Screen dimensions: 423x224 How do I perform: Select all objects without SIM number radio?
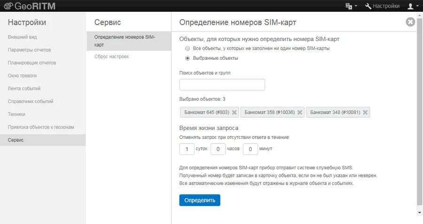pos(188,48)
